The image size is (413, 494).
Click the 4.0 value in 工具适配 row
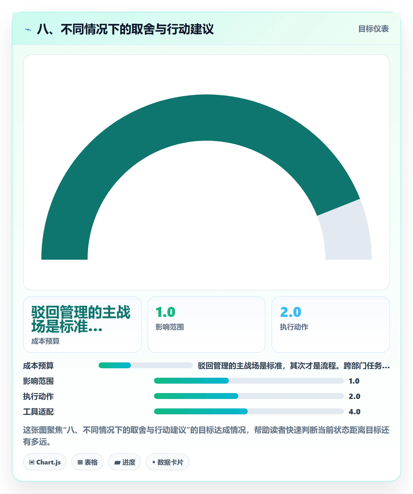coord(355,412)
